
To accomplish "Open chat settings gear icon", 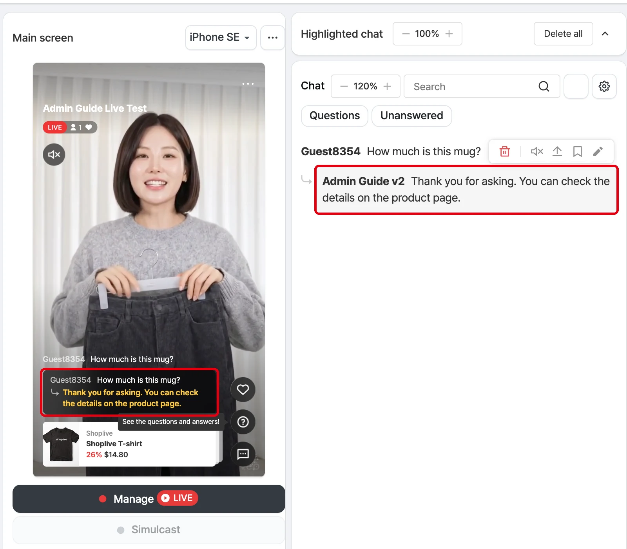I will 604,86.
